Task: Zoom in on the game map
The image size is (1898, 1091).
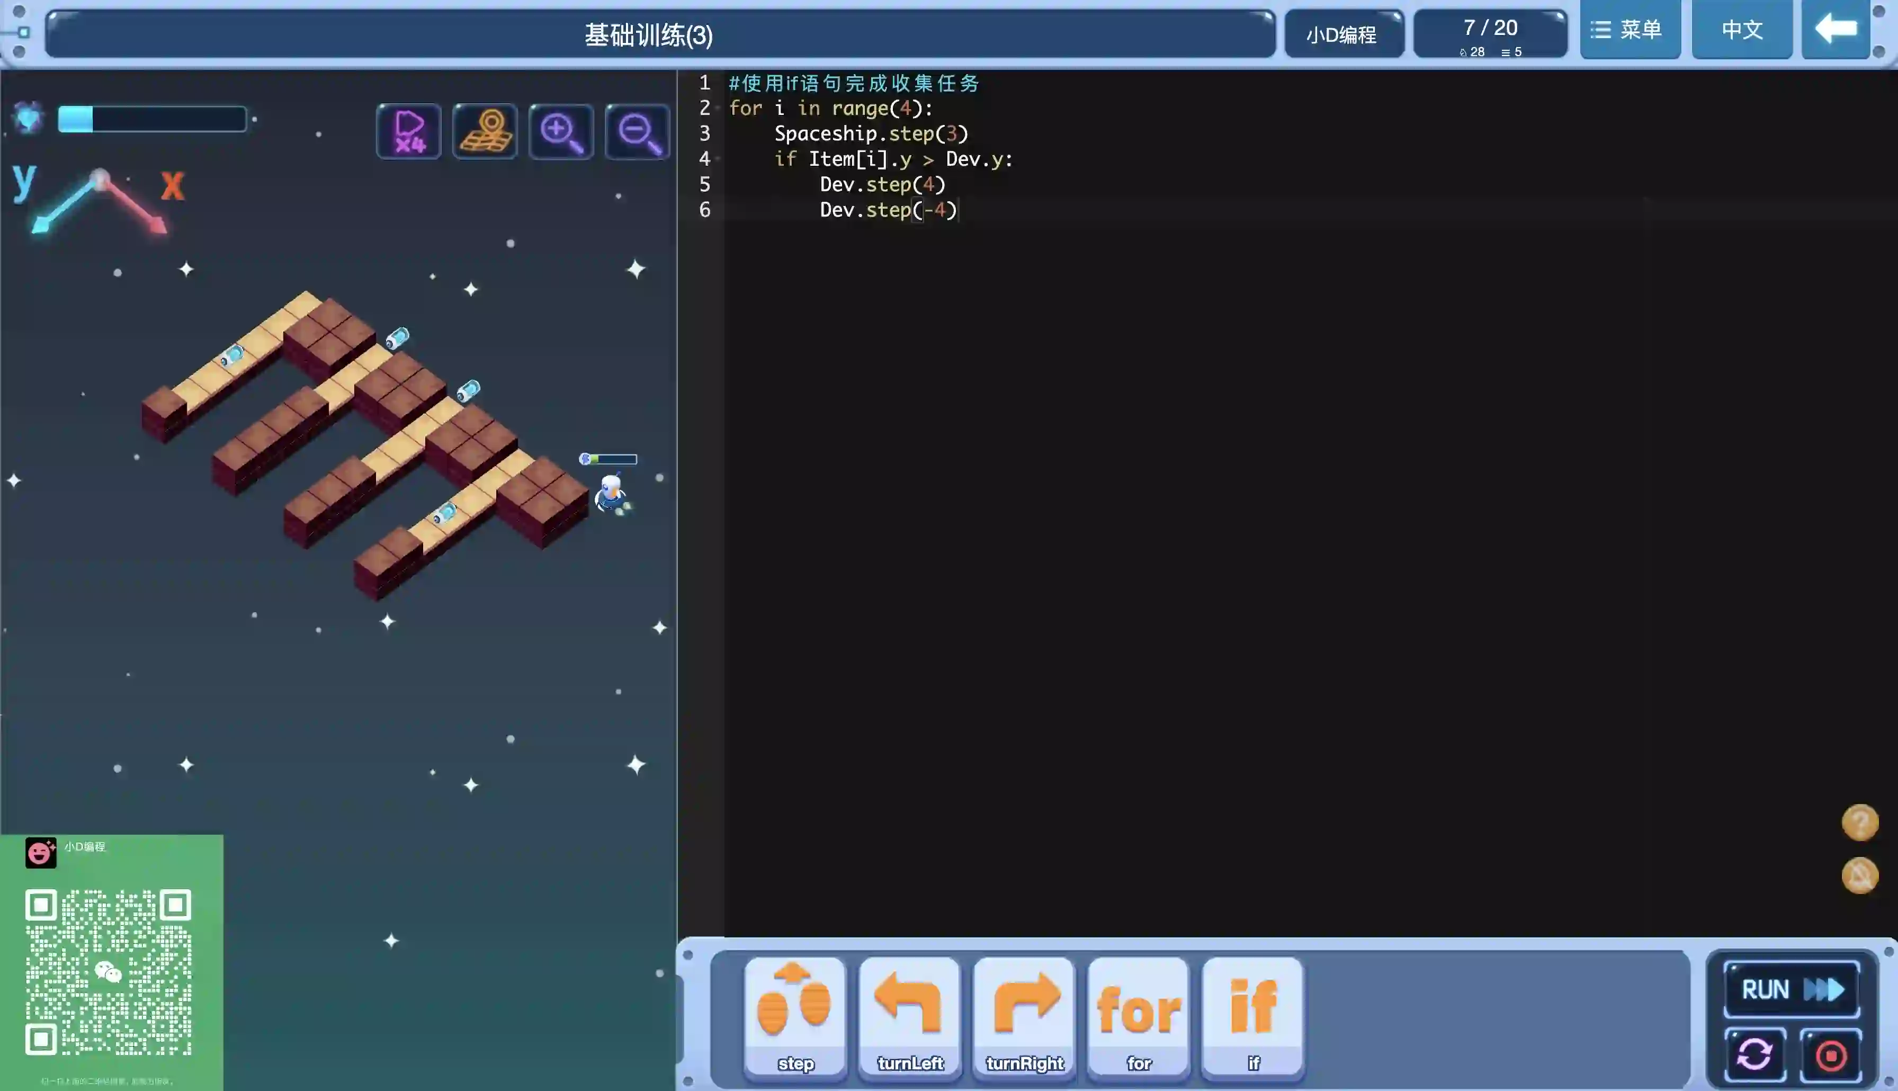Action: point(561,131)
